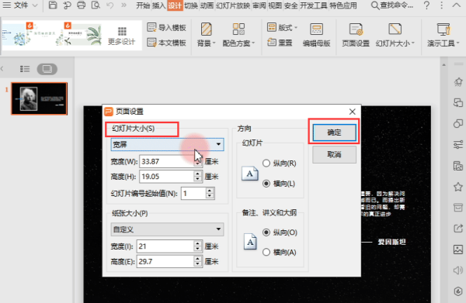Image resolution: width=466 pixels, height=303 pixels.
Task: Open the Slide Size (幻灯片大小) ribbon dropdown
Action: pyautogui.click(x=395, y=35)
